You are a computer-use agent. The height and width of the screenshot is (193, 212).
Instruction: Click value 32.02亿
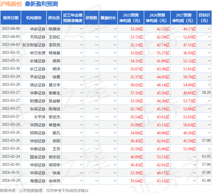pos(137,53)
